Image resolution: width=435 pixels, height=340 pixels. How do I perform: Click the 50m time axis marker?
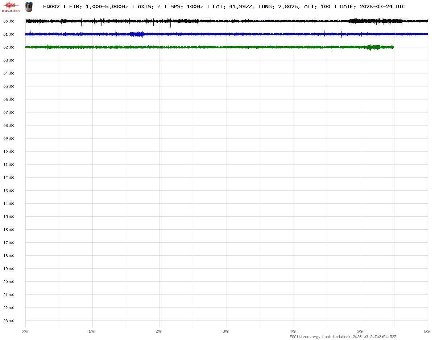pyautogui.click(x=360, y=331)
